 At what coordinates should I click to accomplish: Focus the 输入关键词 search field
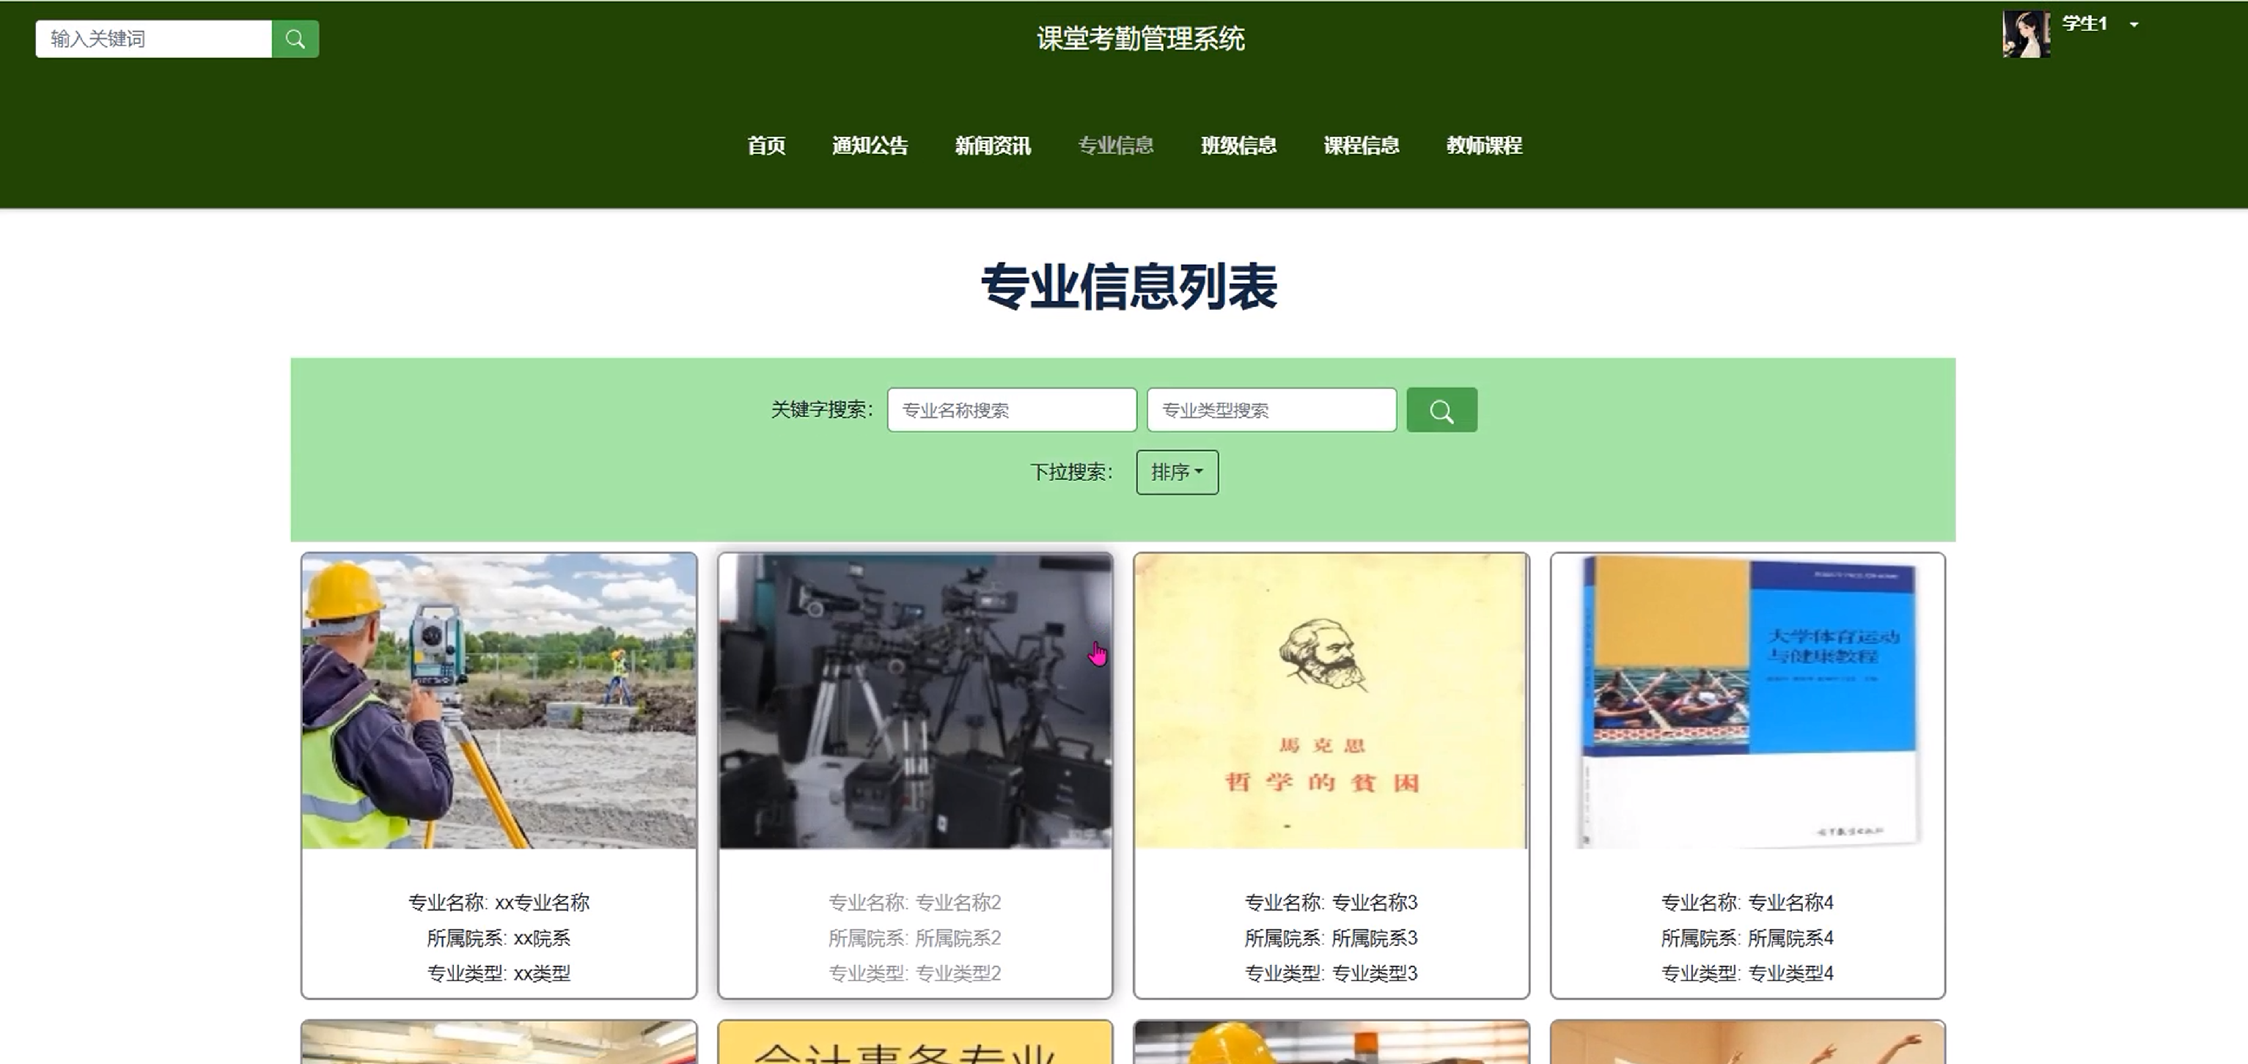tap(153, 40)
